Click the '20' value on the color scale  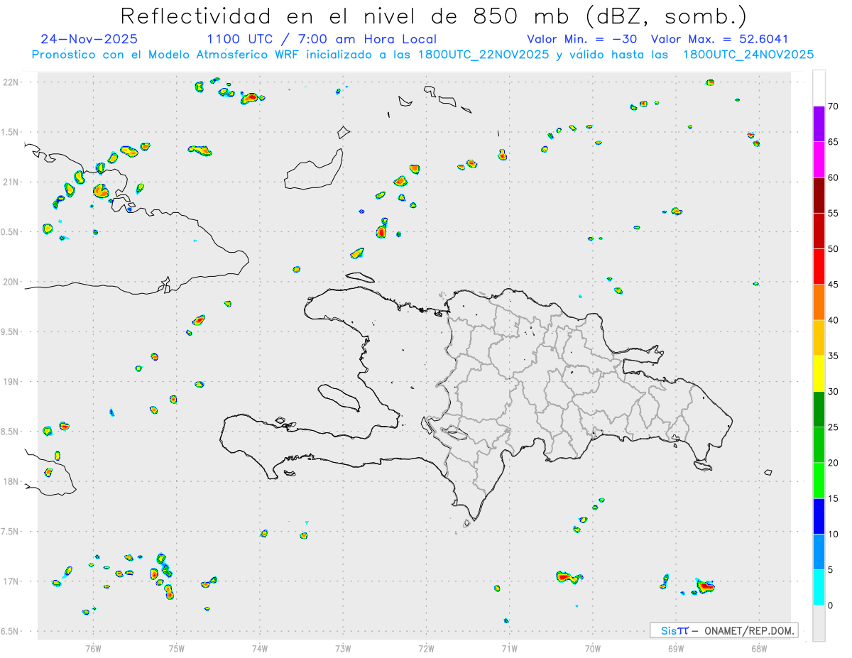[833, 463]
